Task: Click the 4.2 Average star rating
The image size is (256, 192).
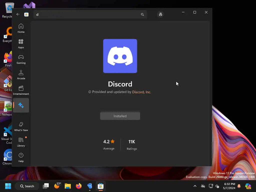Action: [x=109, y=144]
